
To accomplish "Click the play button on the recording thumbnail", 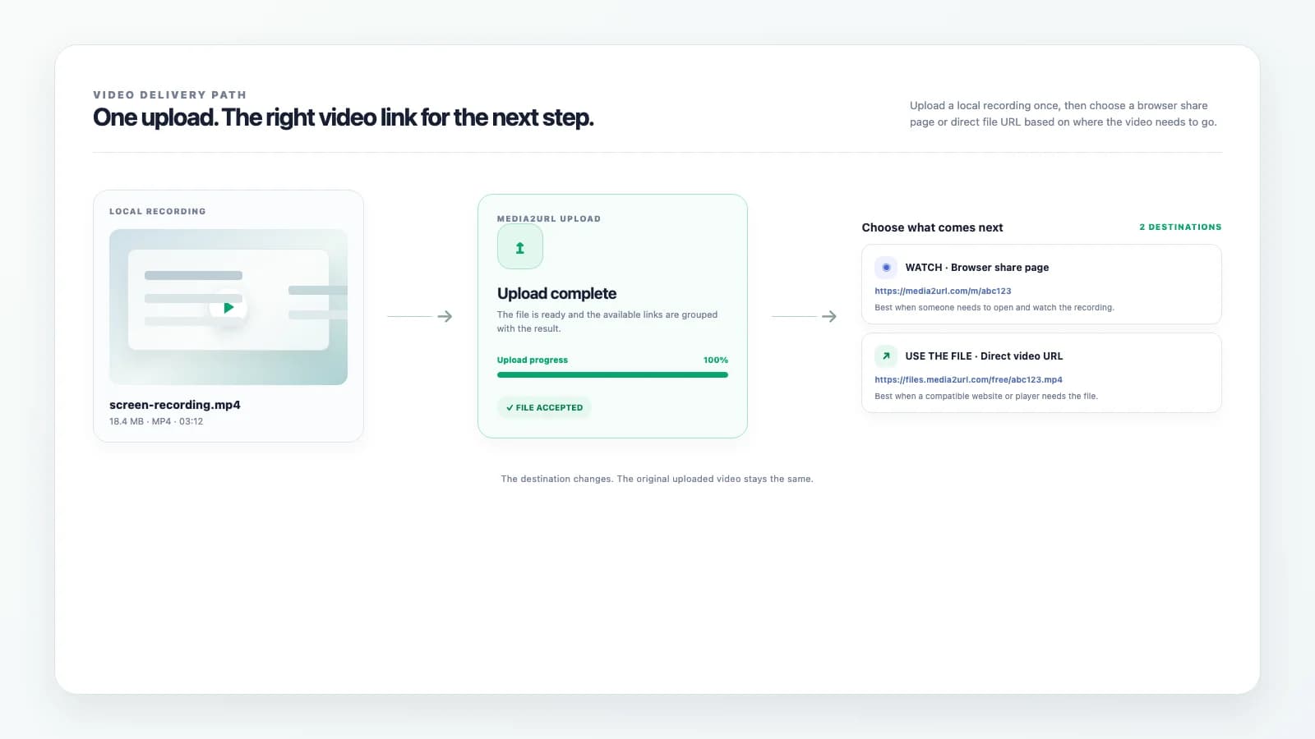I will [x=228, y=308].
